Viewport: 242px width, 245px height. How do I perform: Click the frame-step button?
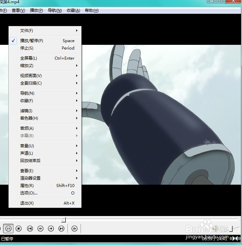point(74,228)
